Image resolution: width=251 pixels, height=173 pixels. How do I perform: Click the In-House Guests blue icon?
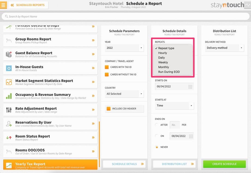(9, 68)
